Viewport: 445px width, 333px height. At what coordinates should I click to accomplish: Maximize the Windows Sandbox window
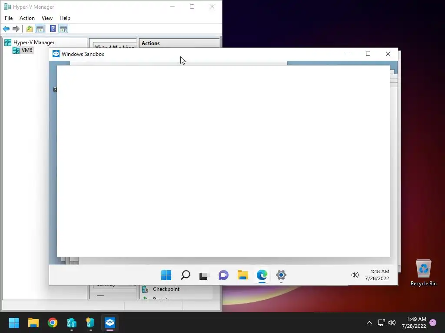[x=368, y=54]
